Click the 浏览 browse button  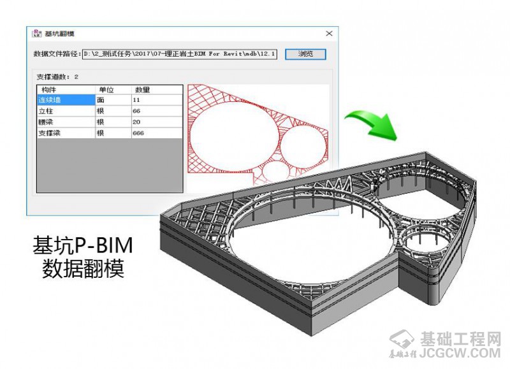point(305,54)
